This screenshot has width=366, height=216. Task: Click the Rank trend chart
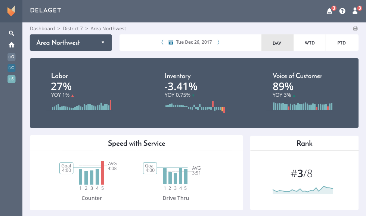click(x=303, y=191)
